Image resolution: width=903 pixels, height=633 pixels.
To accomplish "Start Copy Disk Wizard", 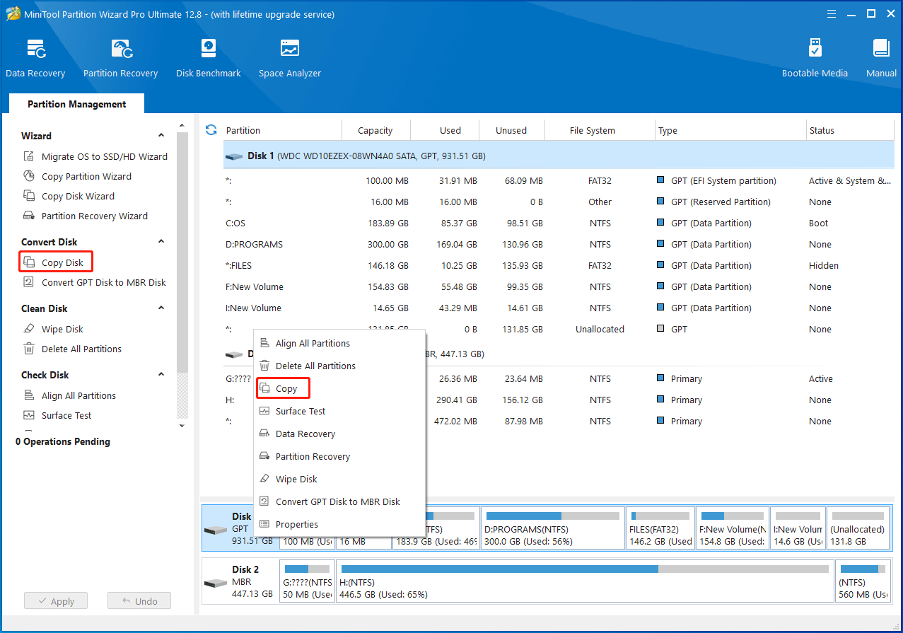I will pyautogui.click(x=69, y=197).
